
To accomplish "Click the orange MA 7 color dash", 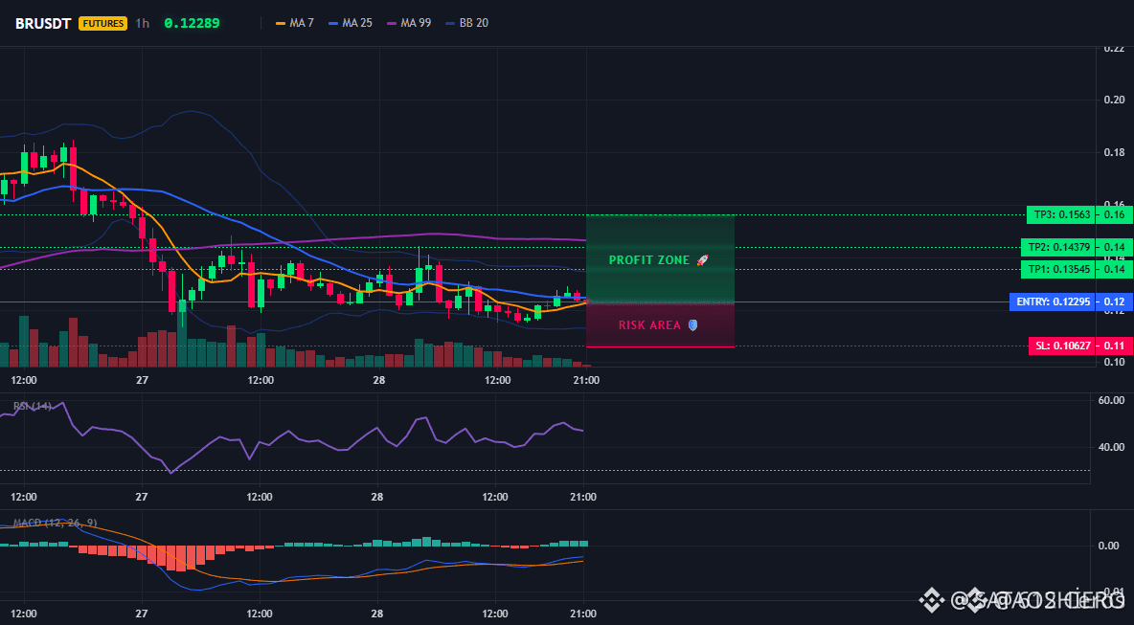I will pos(281,23).
